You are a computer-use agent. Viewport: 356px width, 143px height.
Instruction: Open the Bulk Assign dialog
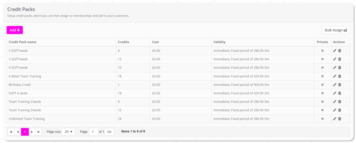(x=335, y=30)
